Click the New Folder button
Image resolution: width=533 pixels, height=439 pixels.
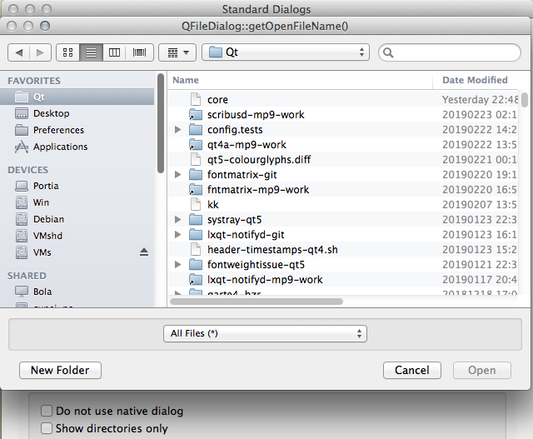tap(60, 370)
